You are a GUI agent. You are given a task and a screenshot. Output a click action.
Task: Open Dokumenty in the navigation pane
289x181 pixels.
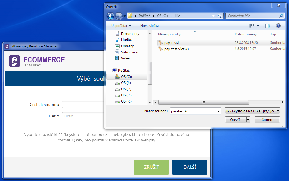coord(130,34)
